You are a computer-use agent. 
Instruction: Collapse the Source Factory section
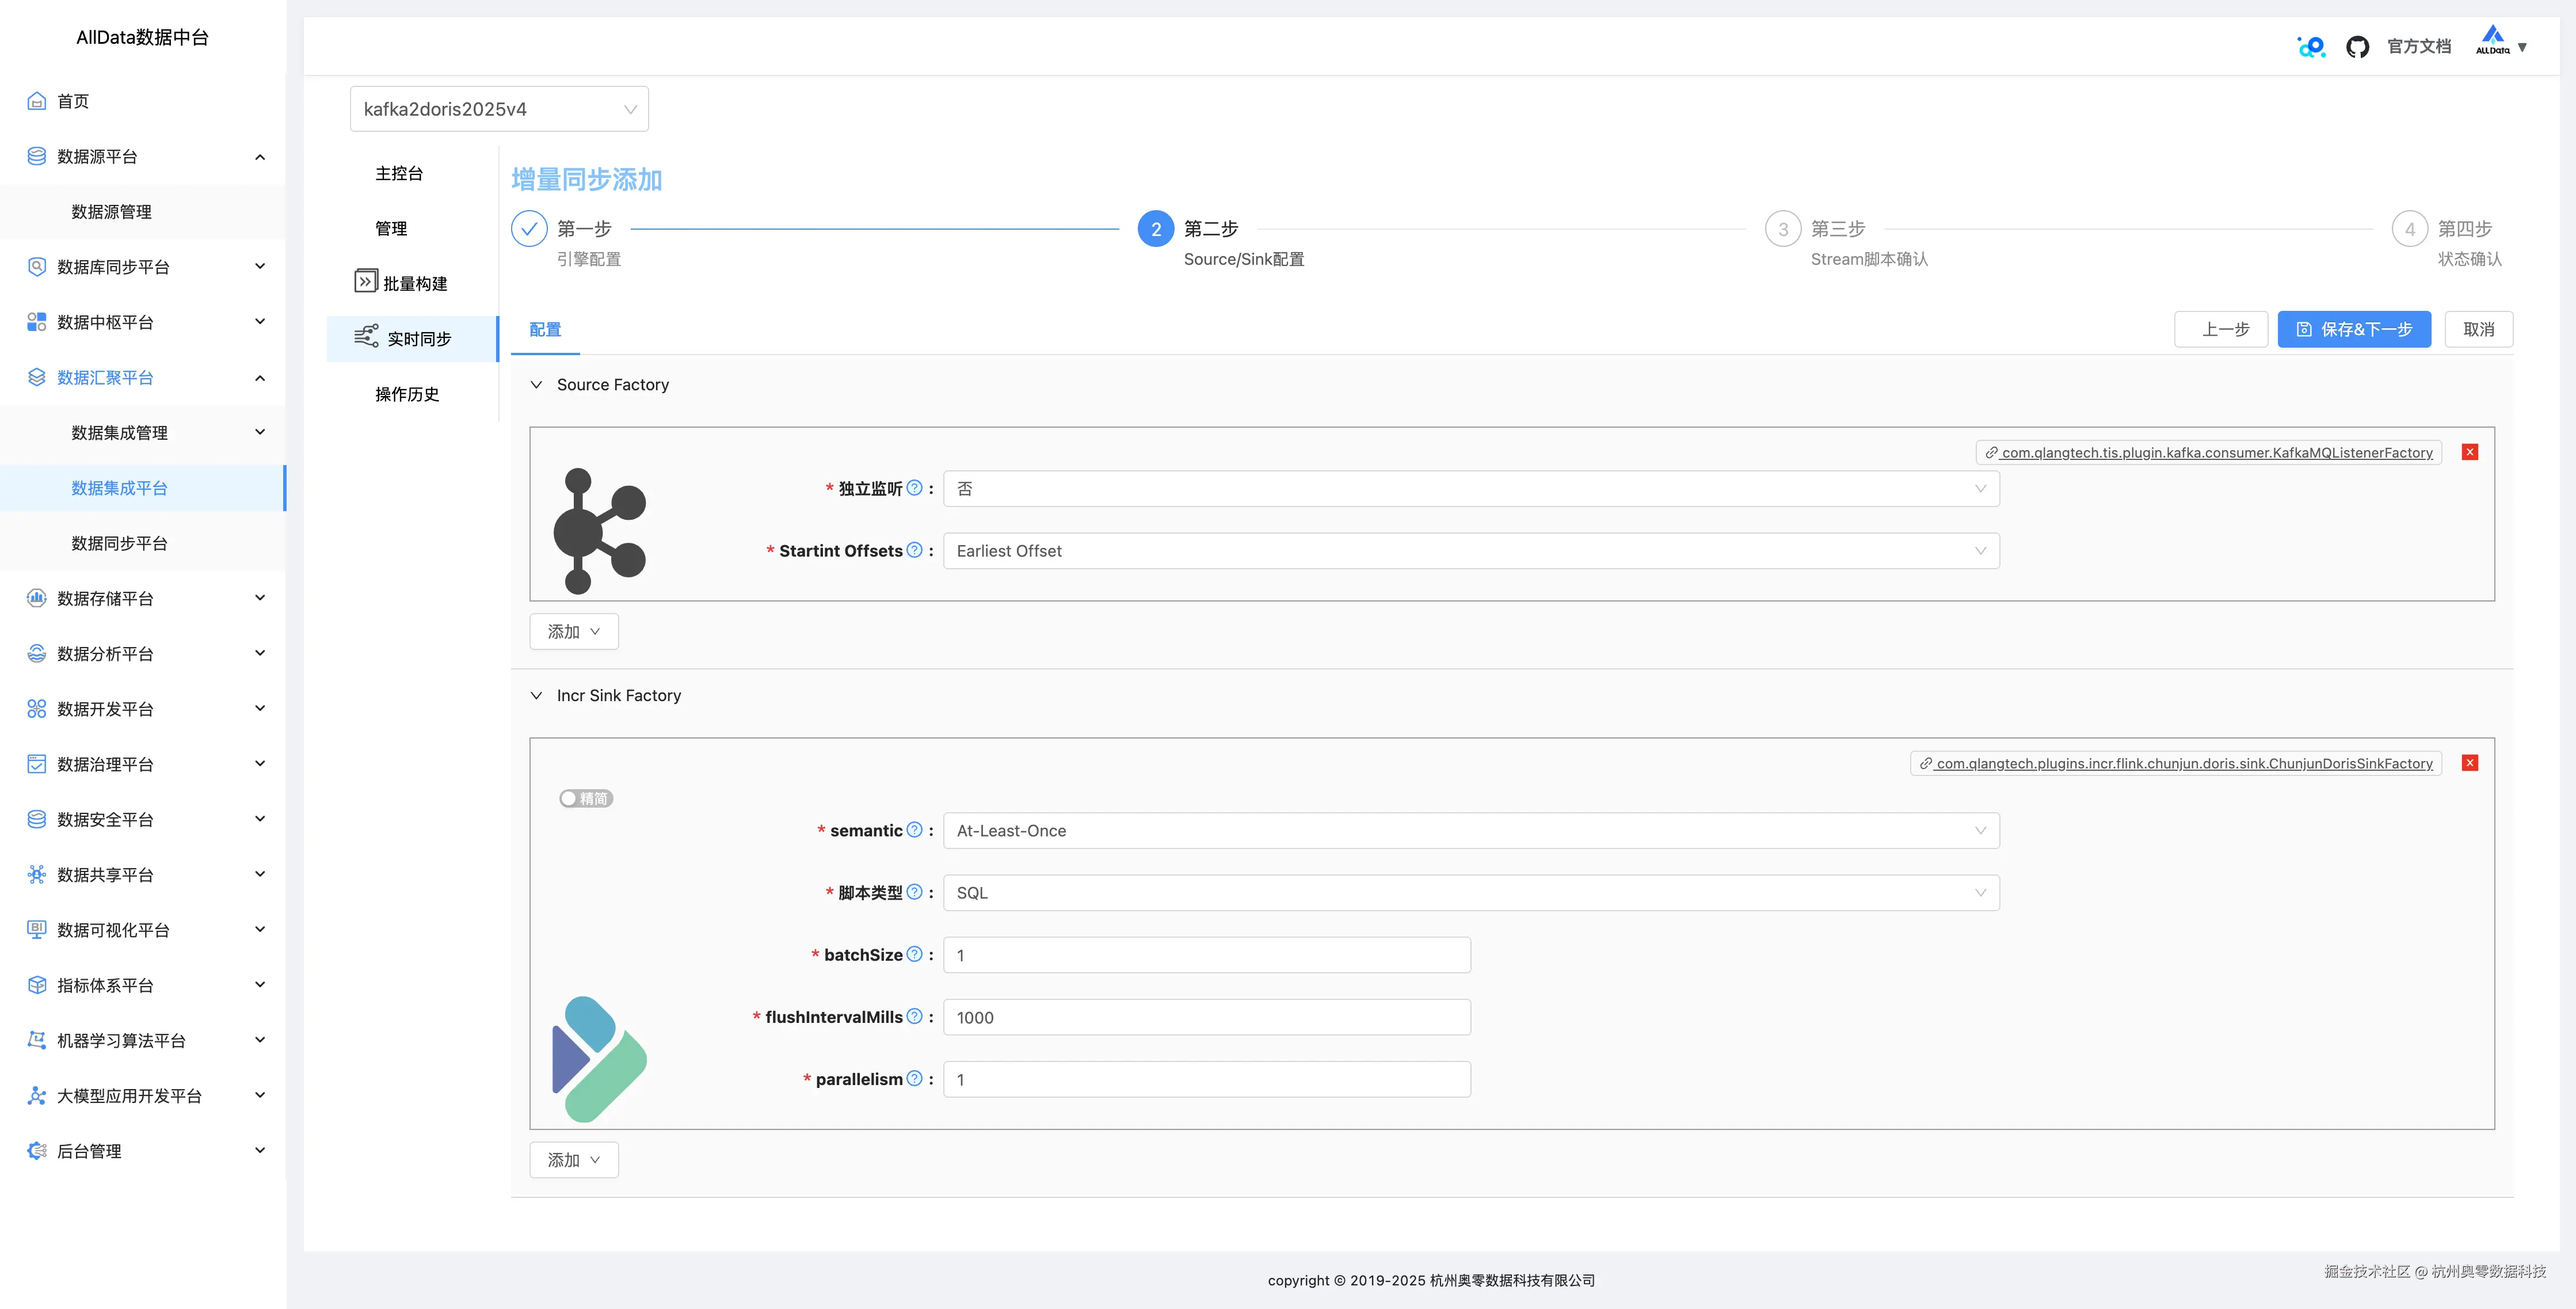pyautogui.click(x=537, y=385)
